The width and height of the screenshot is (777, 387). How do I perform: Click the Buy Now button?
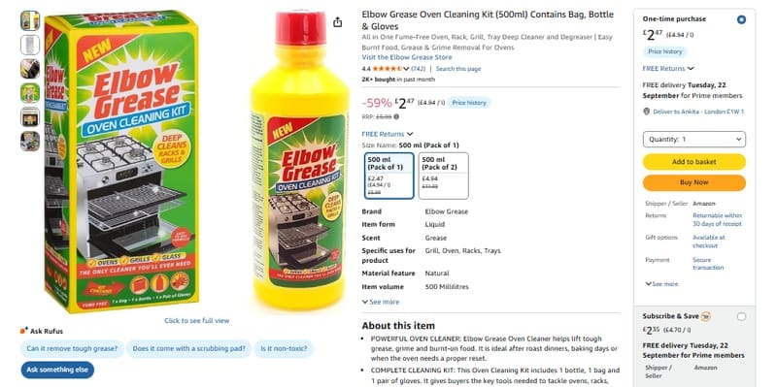(693, 182)
